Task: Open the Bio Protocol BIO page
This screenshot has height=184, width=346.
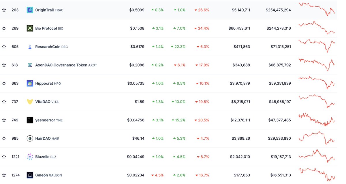Action: tap(49, 29)
